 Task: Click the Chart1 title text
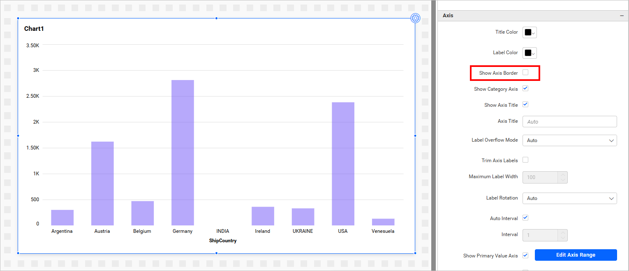point(34,29)
